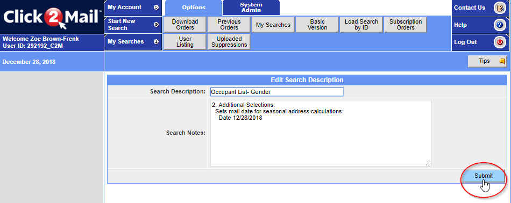Open Previous Orders
The height and width of the screenshot is (203, 511).
click(229, 25)
